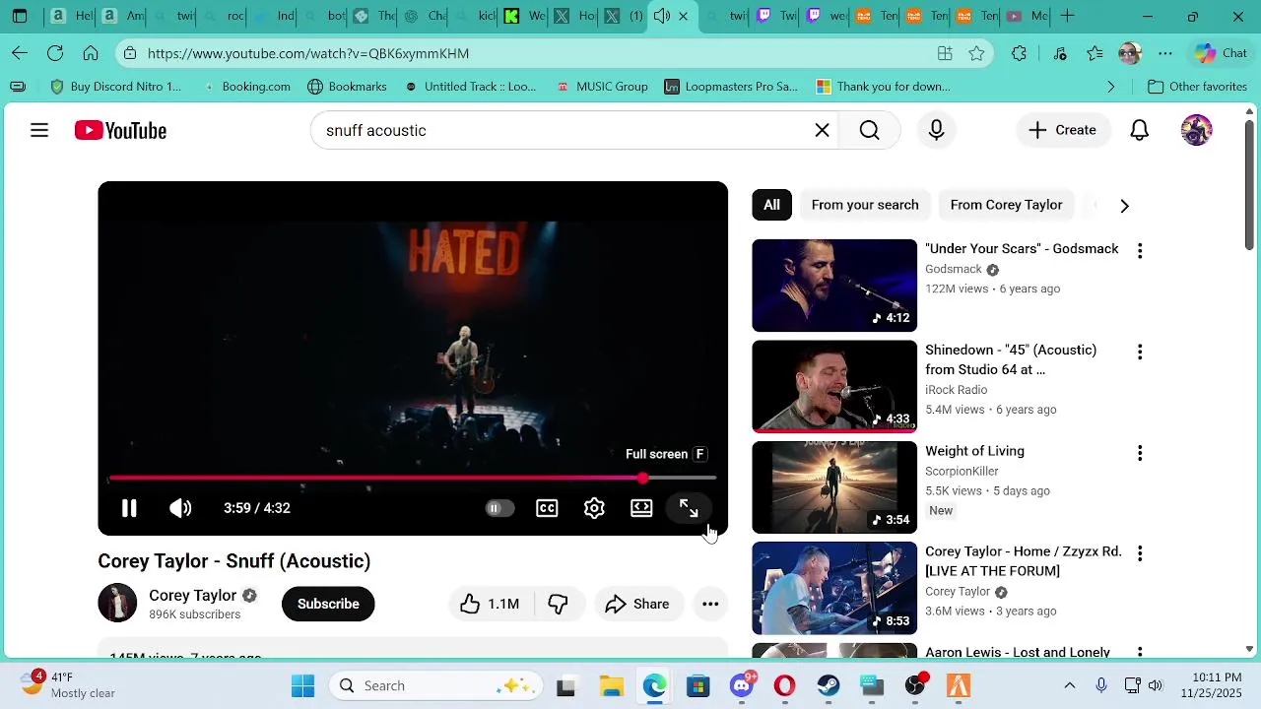The height and width of the screenshot is (709, 1261).
Task: Open the YouTube hamburger guide menu
Action: pos(39,130)
